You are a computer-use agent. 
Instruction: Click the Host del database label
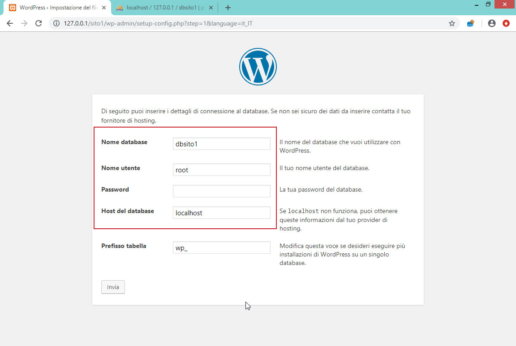click(128, 211)
